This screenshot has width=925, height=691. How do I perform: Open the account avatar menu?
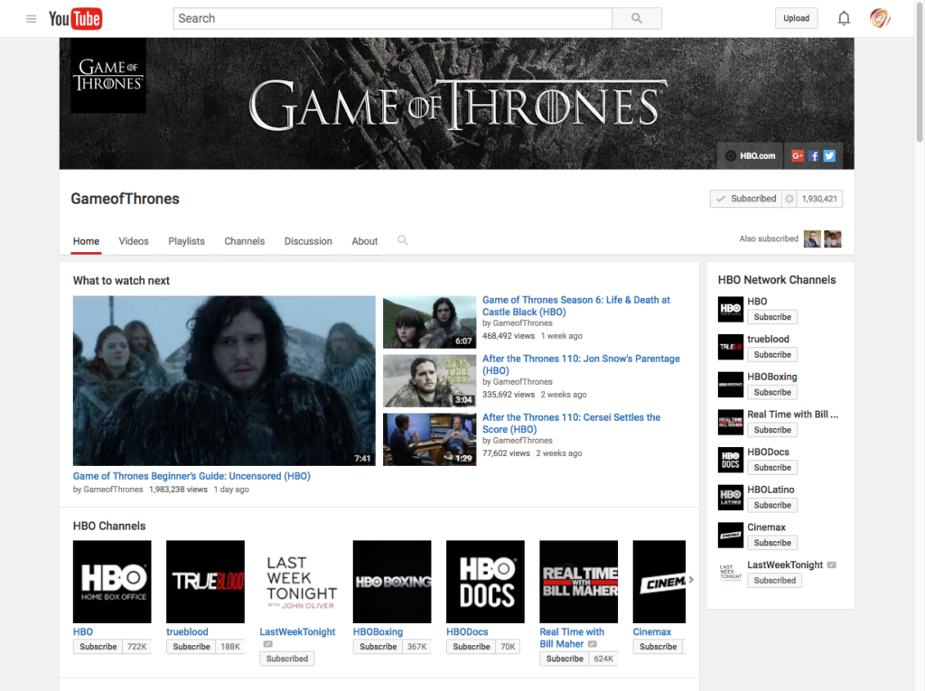(x=880, y=18)
